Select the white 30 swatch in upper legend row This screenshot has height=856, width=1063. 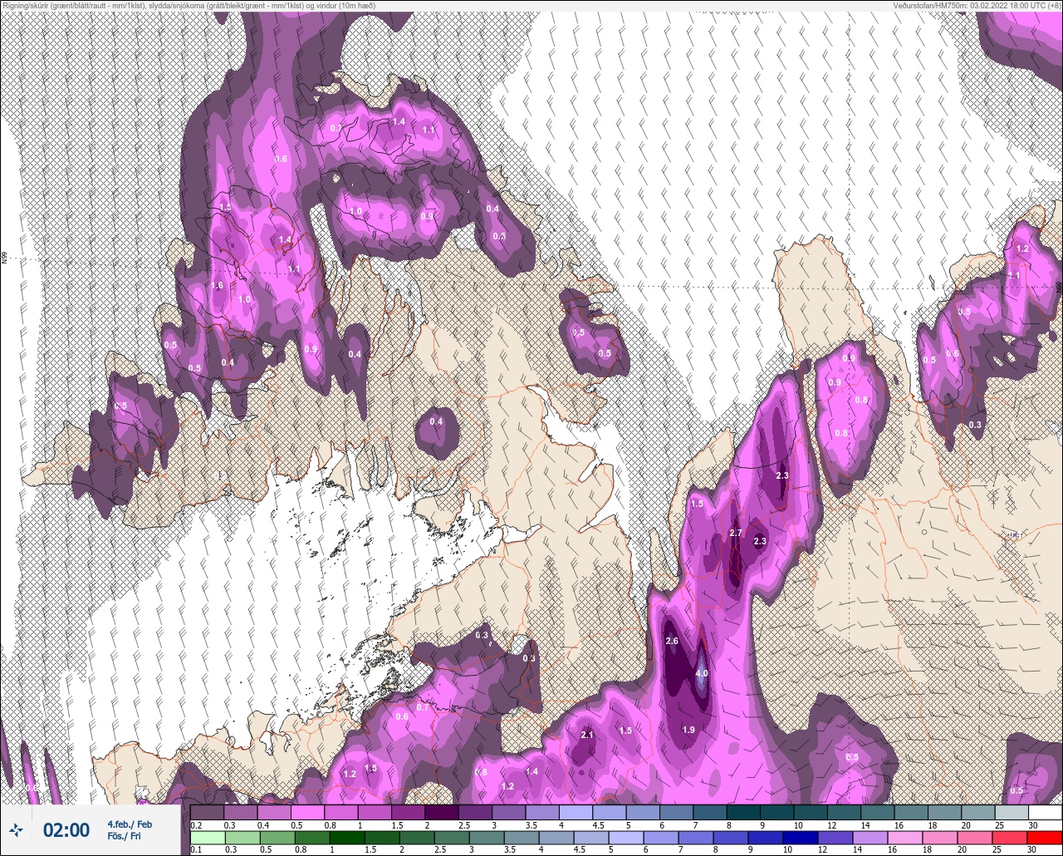(1045, 812)
